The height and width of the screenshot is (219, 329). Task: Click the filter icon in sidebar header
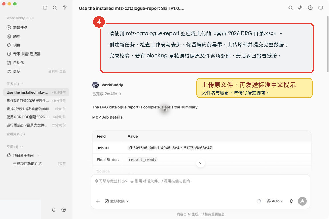pyautogui.click(x=65, y=8)
